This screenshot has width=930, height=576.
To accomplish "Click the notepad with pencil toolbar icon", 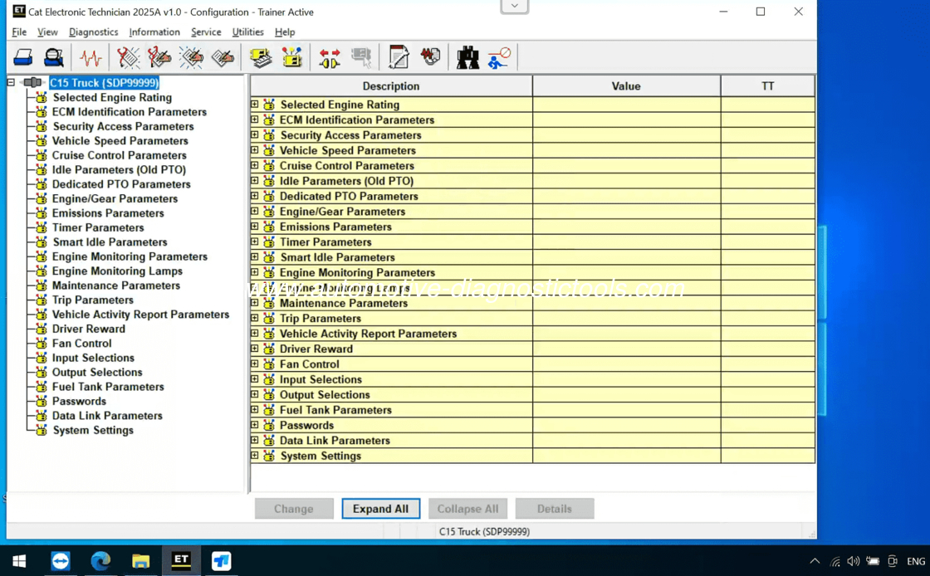I will click(399, 57).
